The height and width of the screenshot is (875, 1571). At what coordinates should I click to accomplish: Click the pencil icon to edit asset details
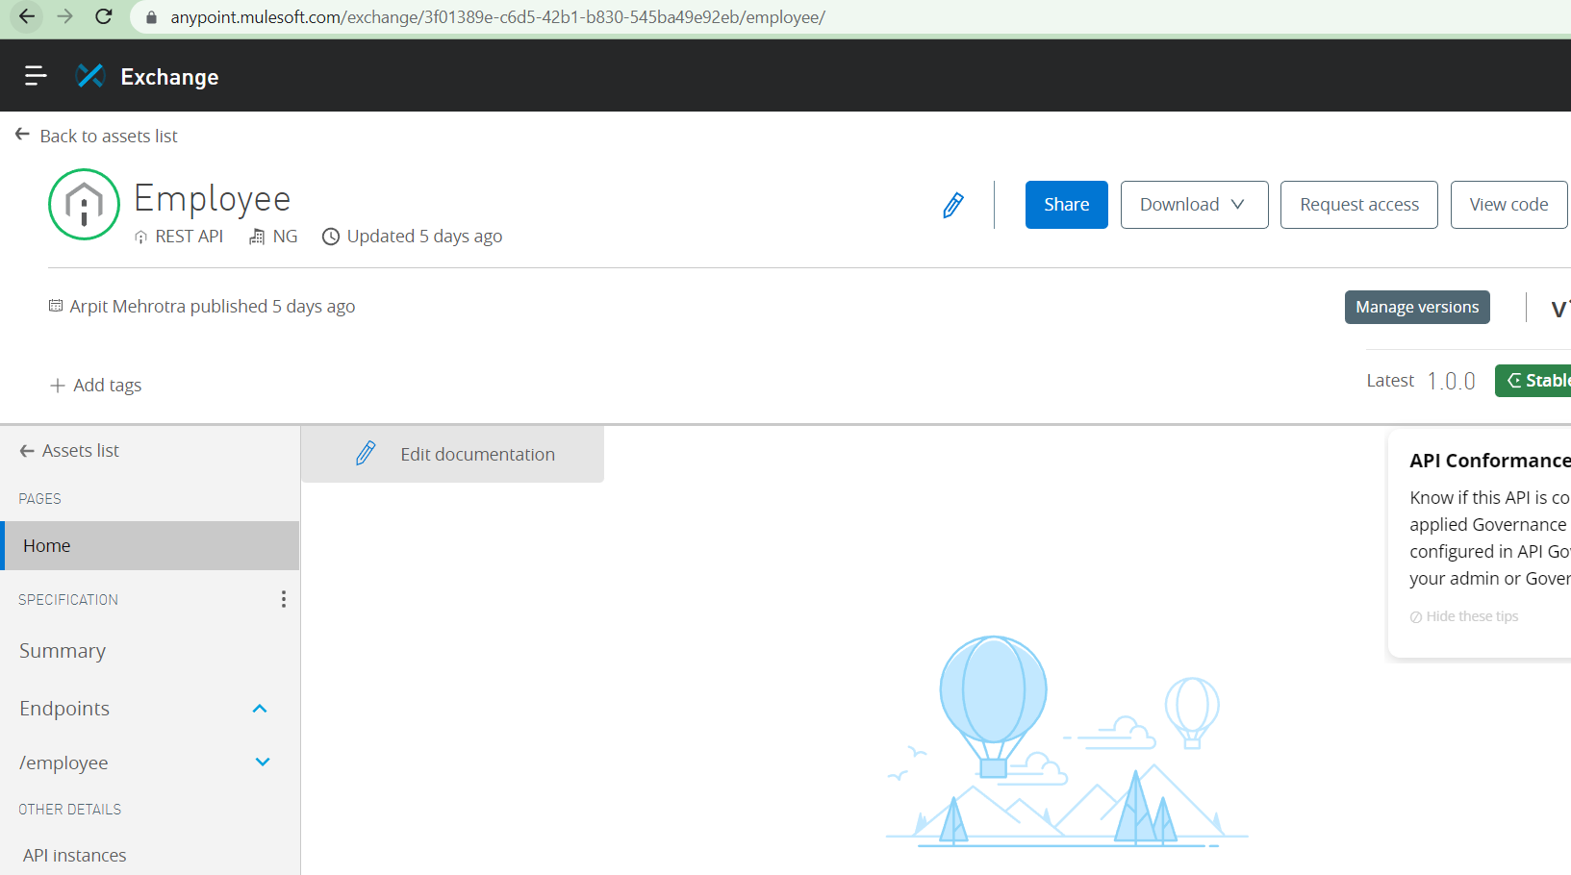[952, 205]
